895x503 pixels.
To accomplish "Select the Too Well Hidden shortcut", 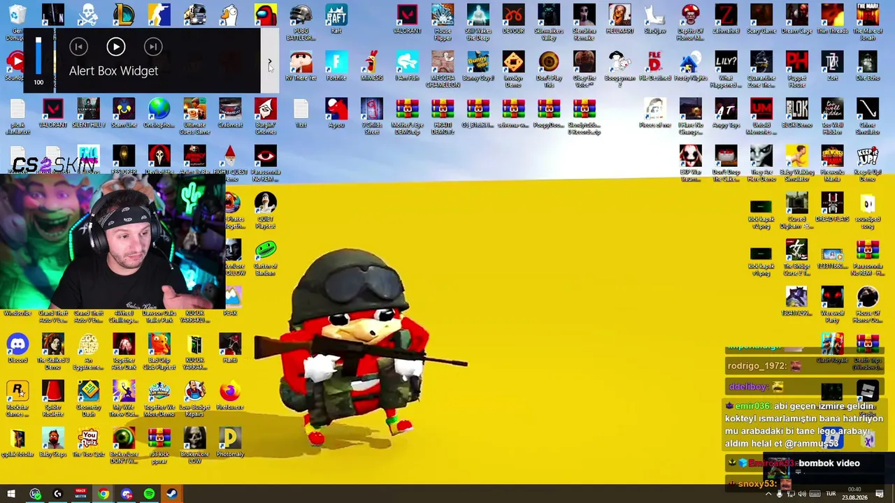I will click(x=832, y=116).
